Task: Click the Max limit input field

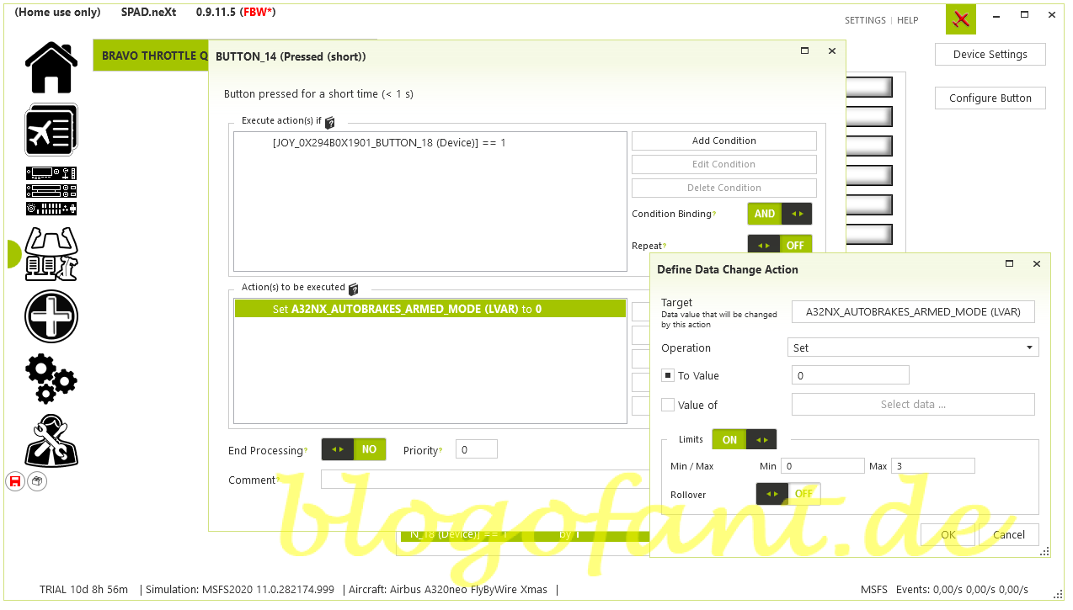Action: click(932, 466)
